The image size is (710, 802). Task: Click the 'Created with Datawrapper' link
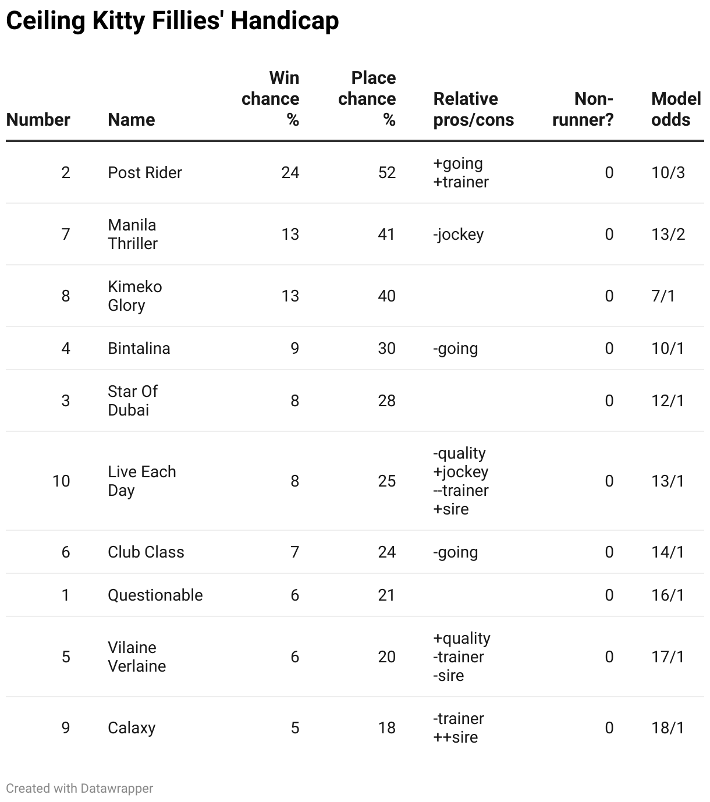[80, 788]
